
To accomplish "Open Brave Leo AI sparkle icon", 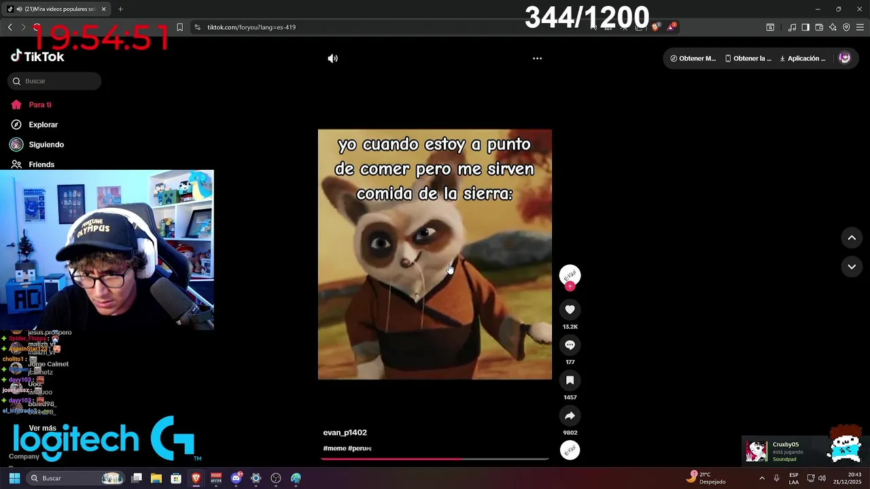I will 833,27.
